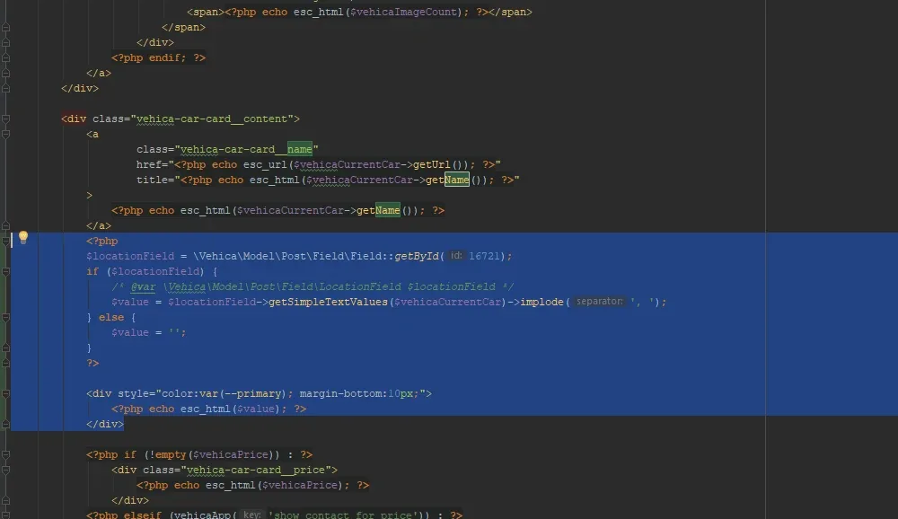898x519 pixels.
Task: Click the '@var' doc comment tag
Action: coord(143,286)
